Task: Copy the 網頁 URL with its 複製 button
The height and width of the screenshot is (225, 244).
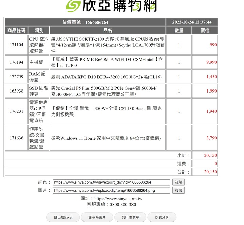Action: (x=179, y=182)
